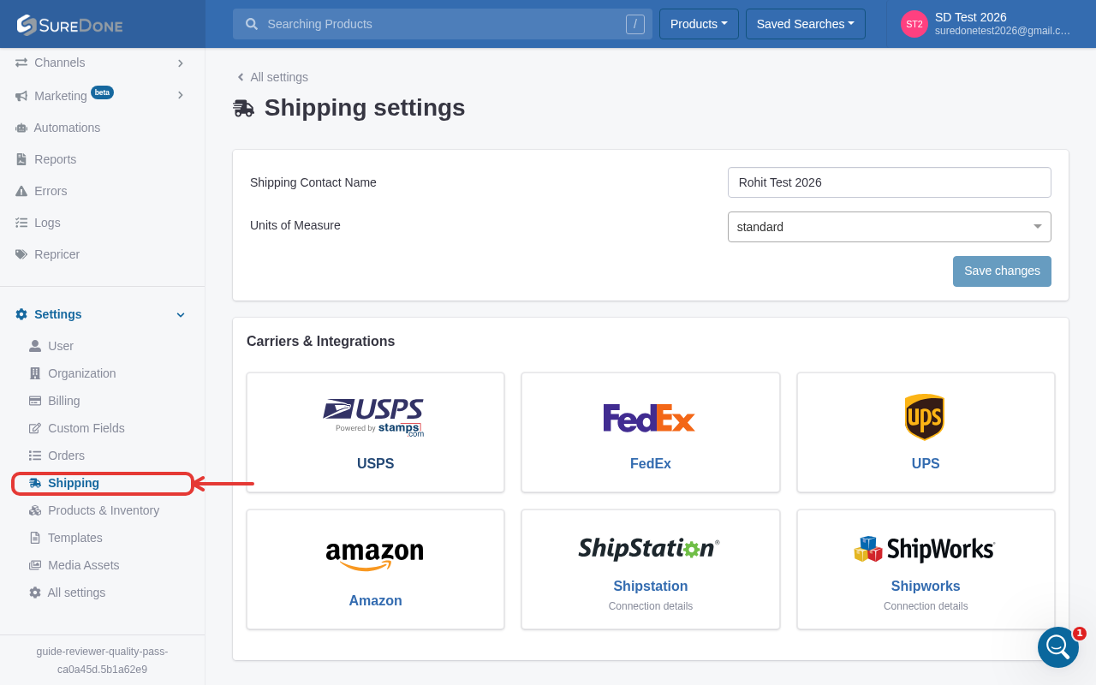Screen dimensions: 1096x685
Task: Click the search magnifier icon
Action: click(252, 24)
